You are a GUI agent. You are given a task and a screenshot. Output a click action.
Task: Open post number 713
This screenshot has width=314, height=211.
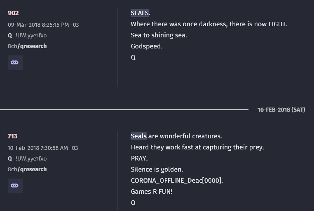[12, 136]
